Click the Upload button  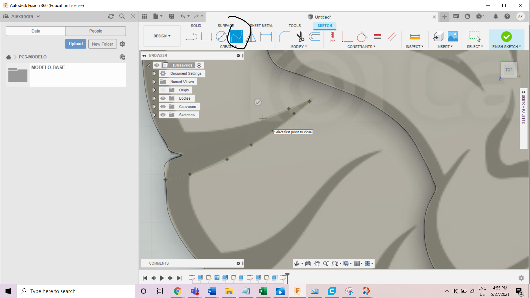tap(76, 44)
